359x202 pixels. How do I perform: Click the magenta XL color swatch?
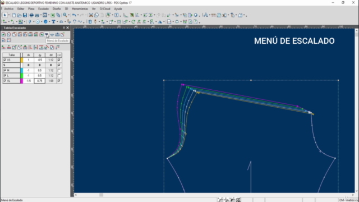pyautogui.click(x=22, y=81)
